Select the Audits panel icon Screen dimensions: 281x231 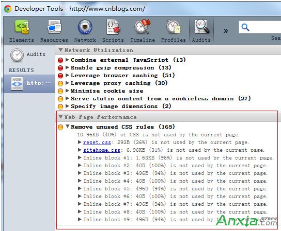[201, 27]
